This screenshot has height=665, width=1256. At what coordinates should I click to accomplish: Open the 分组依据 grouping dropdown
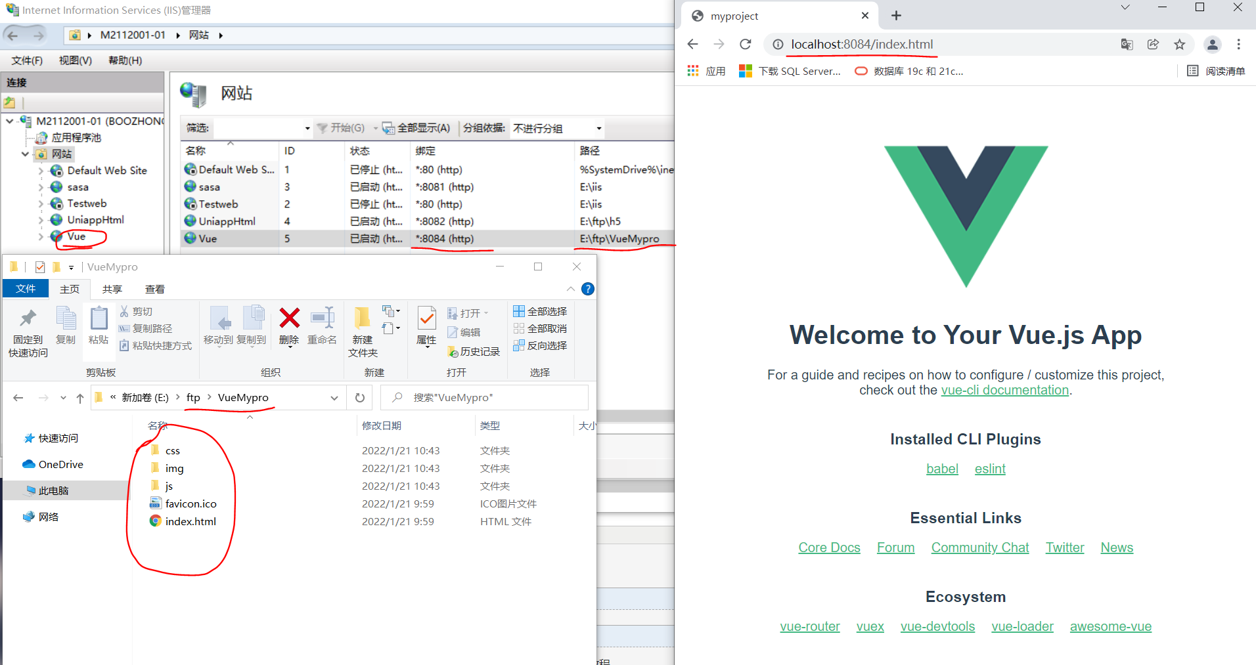(x=599, y=129)
